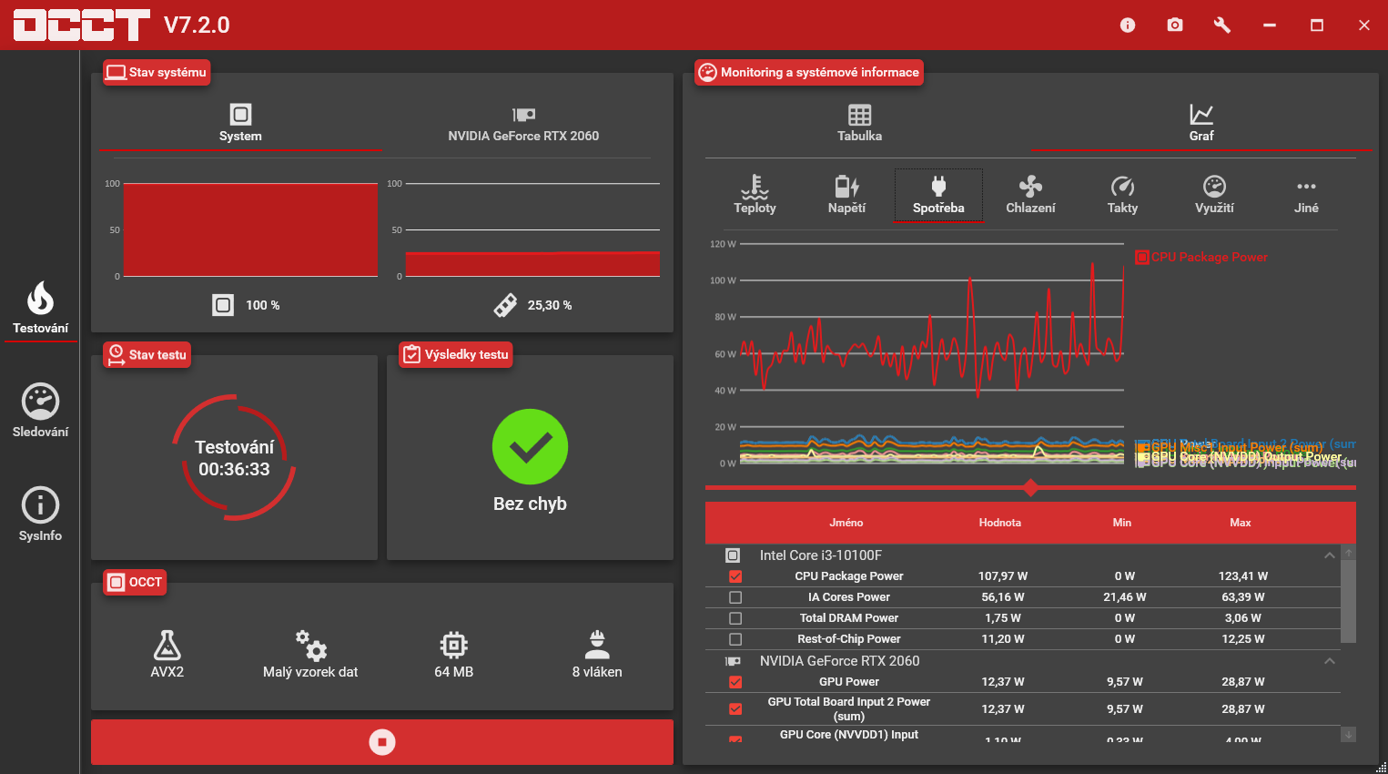Open the Jiné category

click(x=1306, y=195)
